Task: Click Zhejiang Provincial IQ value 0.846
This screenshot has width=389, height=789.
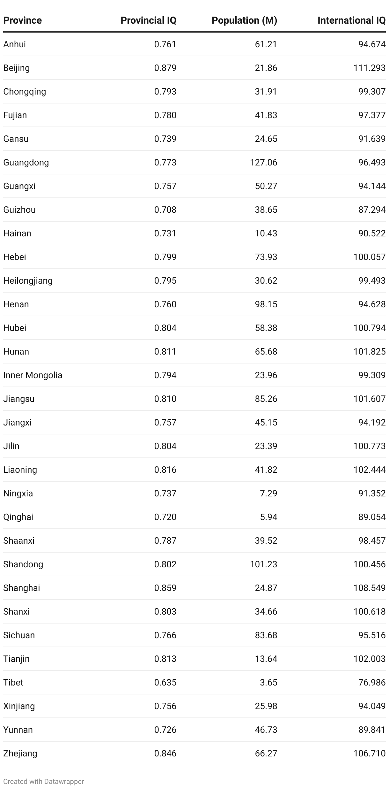Action: pos(165,754)
